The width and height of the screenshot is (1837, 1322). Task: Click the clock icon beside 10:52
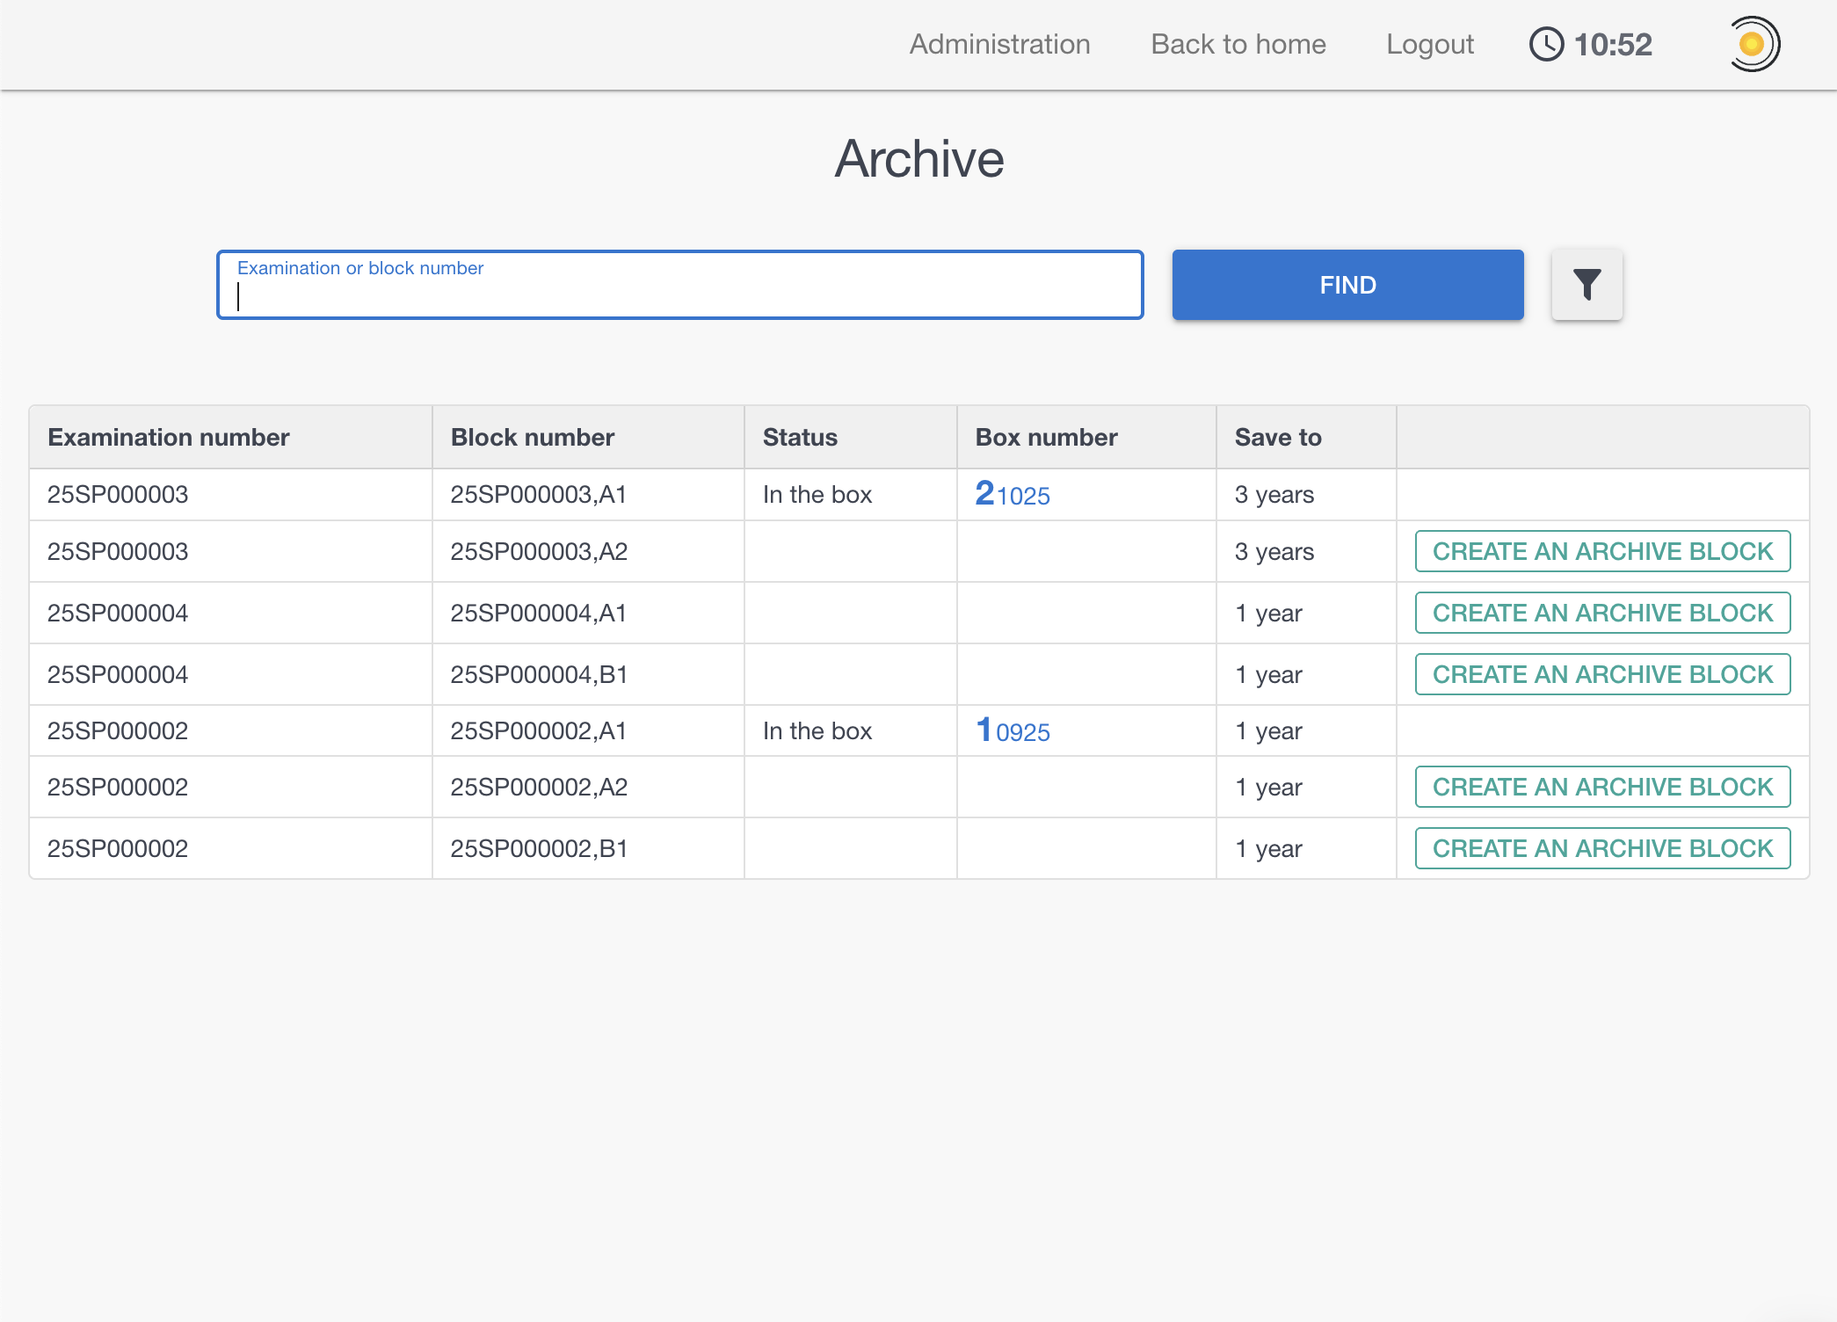tap(1546, 44)
